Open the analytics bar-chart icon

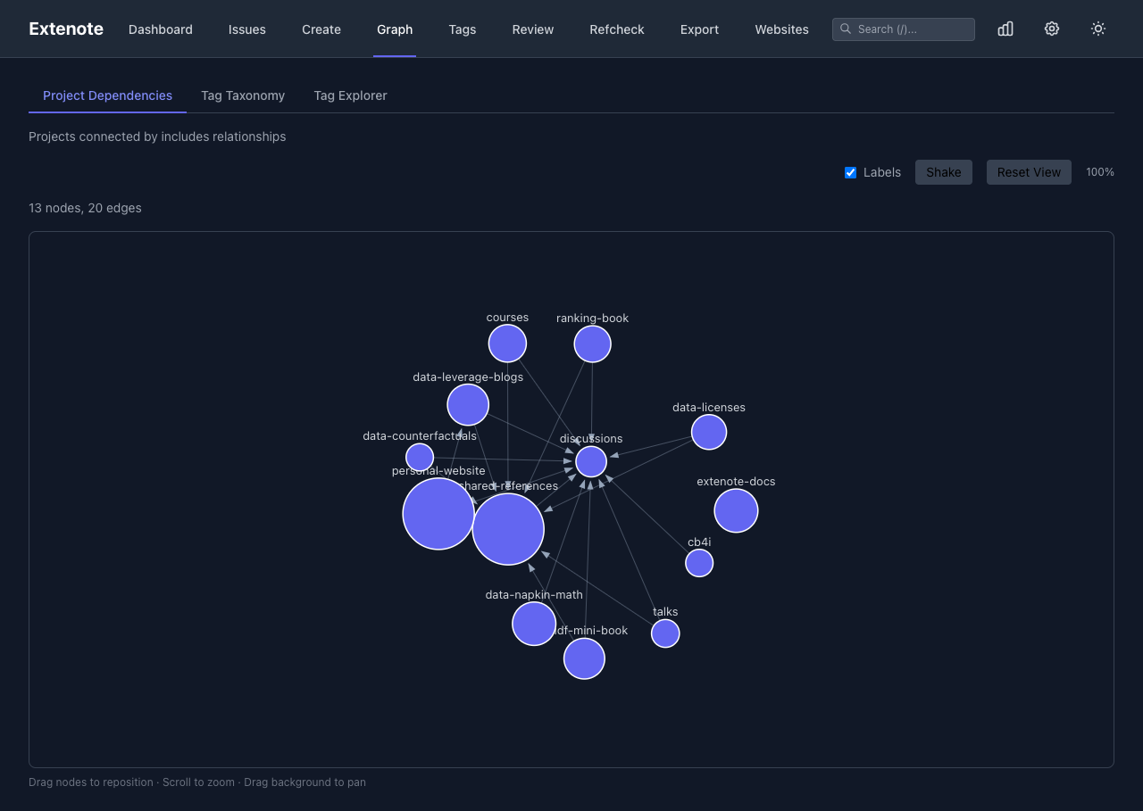pyautogui.click(x=1005, y=29)
